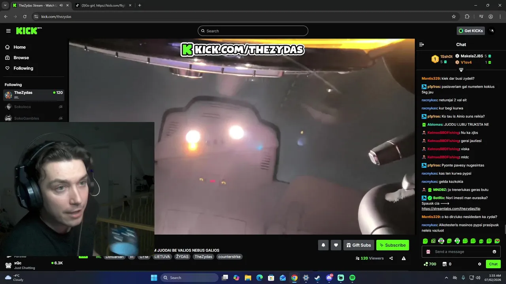This screenshot has width=506, height=284.
Task: Subscribe to TheZydas channel
Action: point(393,245)
